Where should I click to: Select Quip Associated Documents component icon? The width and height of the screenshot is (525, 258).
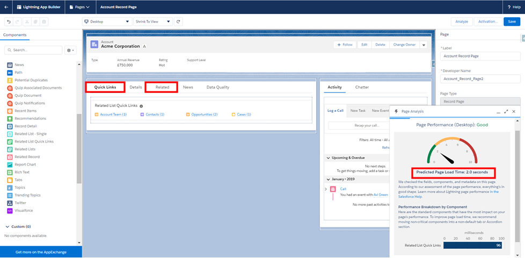[10, 88]
